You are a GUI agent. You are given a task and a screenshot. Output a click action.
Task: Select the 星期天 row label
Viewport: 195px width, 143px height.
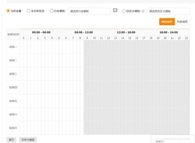click(x=13, y=128)
